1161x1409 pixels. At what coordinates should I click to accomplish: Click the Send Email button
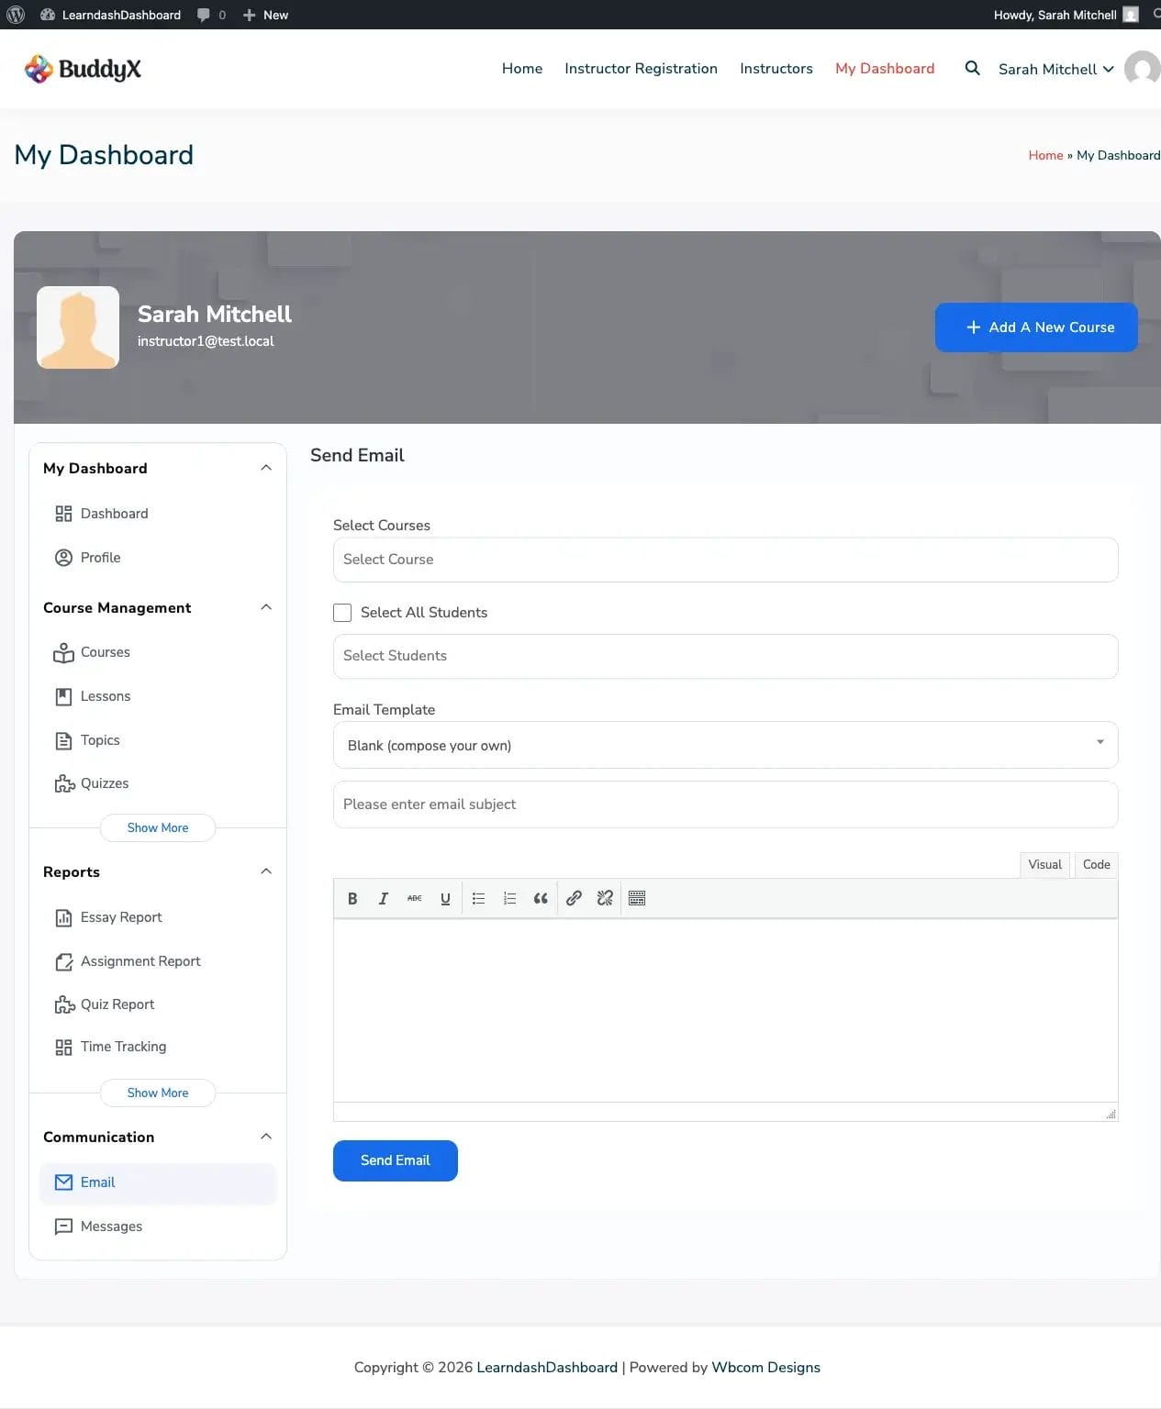[395, 1160]
